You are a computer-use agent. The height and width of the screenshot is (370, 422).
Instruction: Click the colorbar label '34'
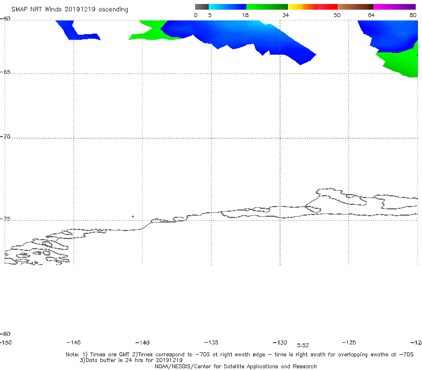point(286,15)
